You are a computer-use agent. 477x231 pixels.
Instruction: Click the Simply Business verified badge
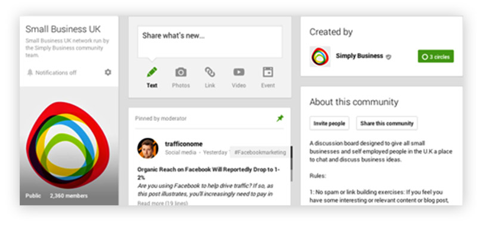point(388,57)
